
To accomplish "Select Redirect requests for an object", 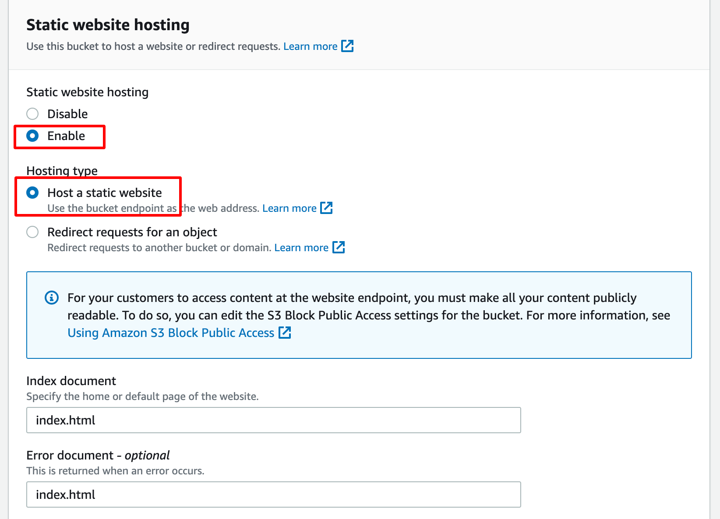I will point(32,232).
